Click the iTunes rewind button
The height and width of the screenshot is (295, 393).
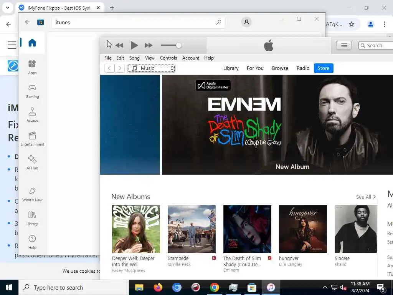(x=119, y=45)
